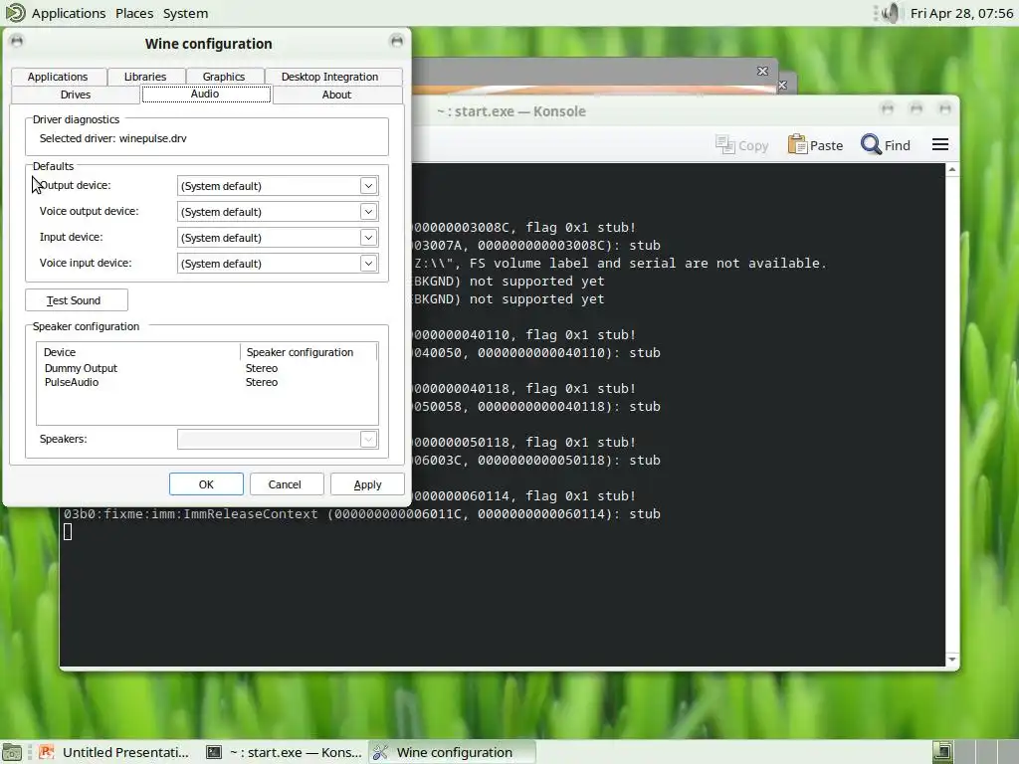The width and height of the screenshot is (1019, 764).
Task: Click the Test Sound button
Action: tap(76, 300)
